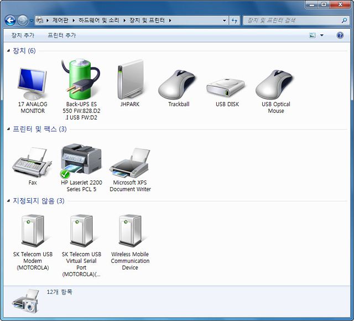Click the 장치 추가 toolbar command
This screenshot has width=354, height=321.
23,35
